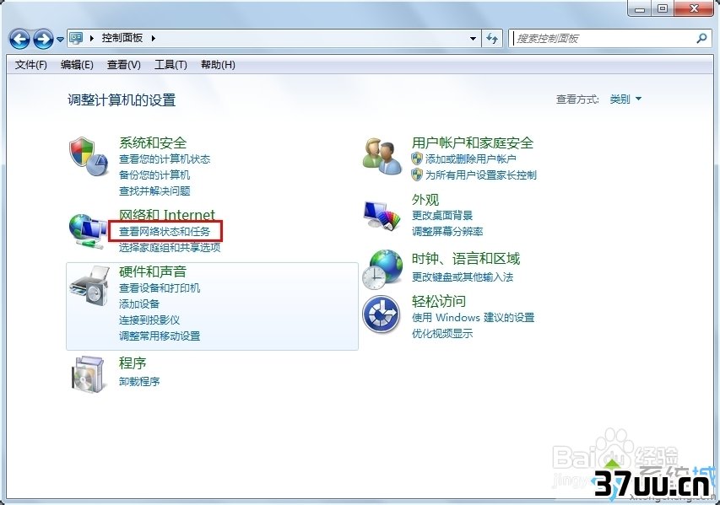This screenshot has width=720, height=505.
Task: Open the address bar history dropdown arrow
Action: 473,39
